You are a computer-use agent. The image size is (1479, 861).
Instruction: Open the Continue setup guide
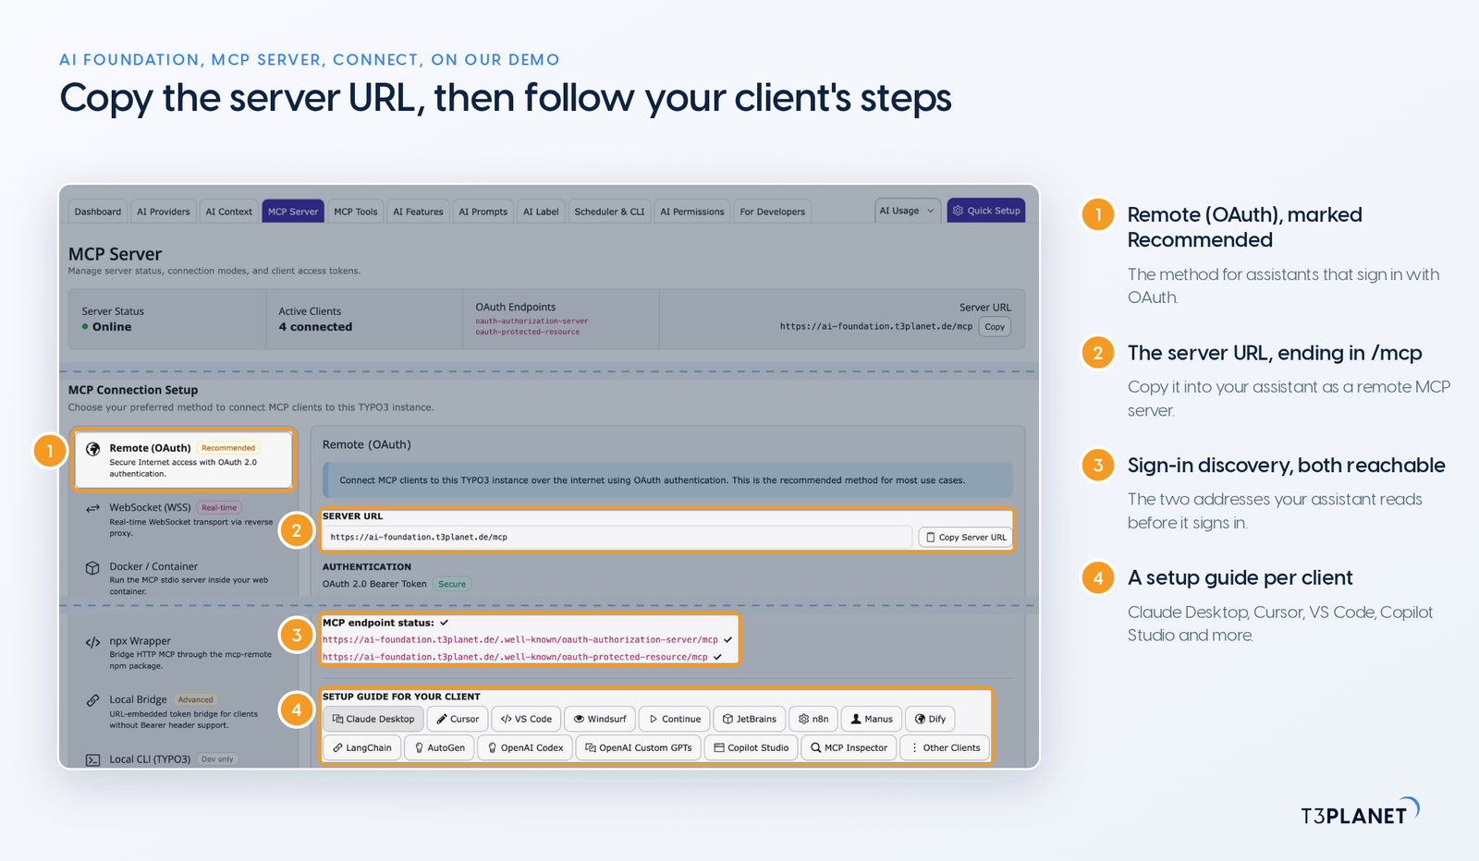tap(674, 719)
